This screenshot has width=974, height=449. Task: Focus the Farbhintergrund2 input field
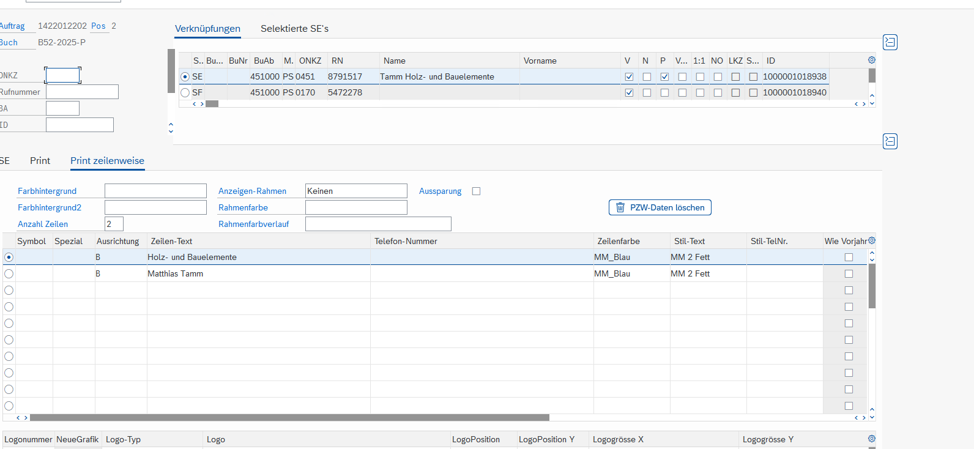tap(155, 207)
